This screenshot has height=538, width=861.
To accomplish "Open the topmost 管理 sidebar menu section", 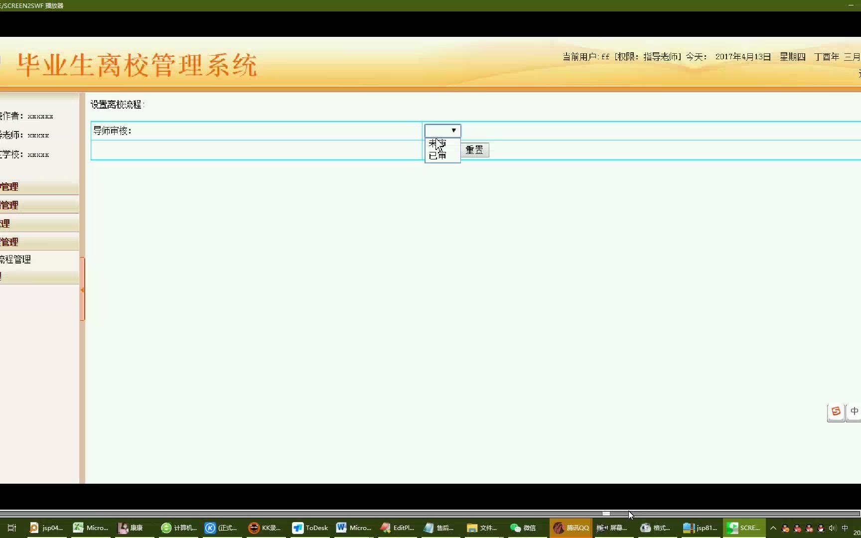I will [10, 186].
